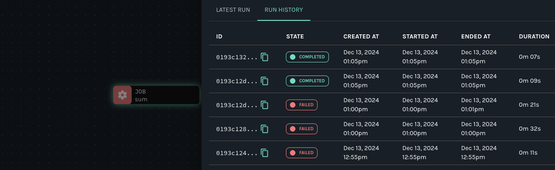This screenshot has width=555, height=170.
Task: Open the 0193c12d... ID of the failed run
Action: click(236, 105)
